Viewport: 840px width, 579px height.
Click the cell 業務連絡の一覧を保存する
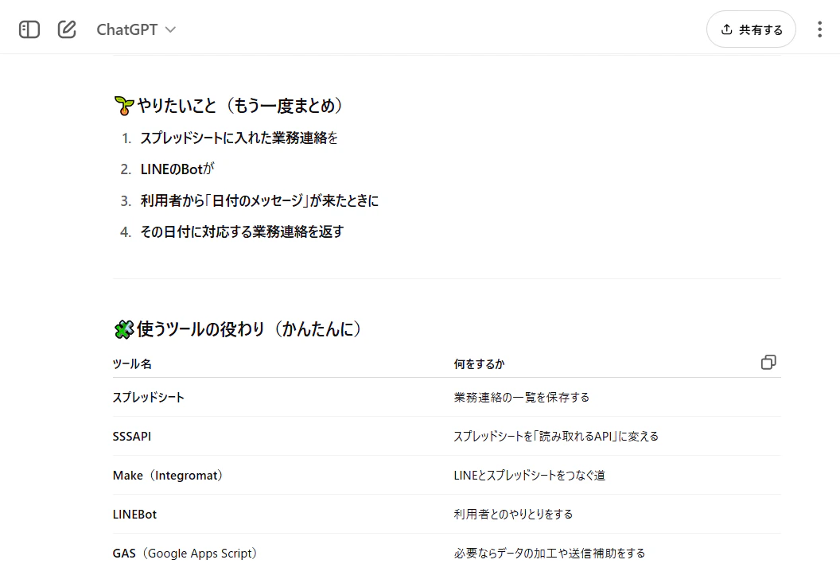coord(521,397)
